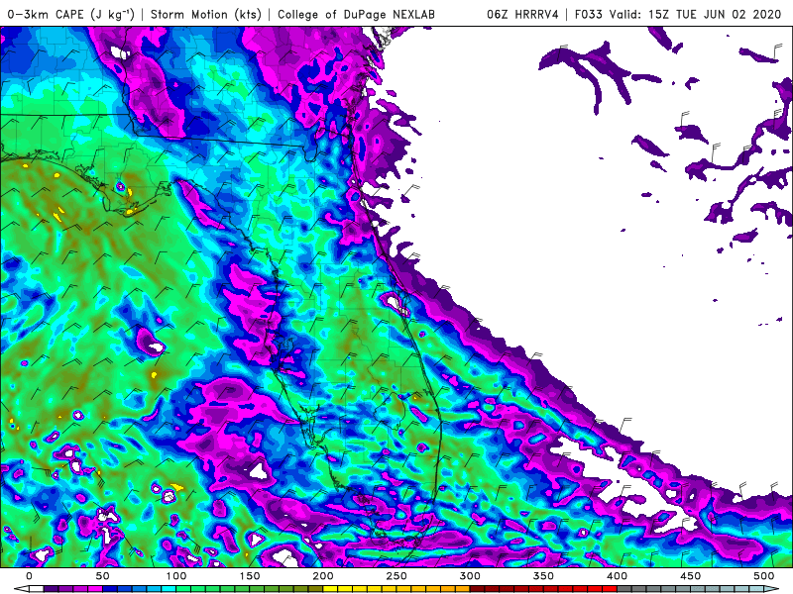This screenshot has width=793, height=594.
Task: Click the 'Storm Motion (kts)' header text
Action: pos(206,14)
